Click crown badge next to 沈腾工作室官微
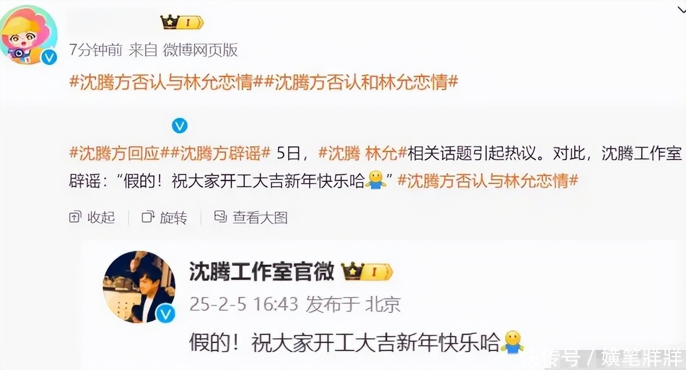 [367, 272]
